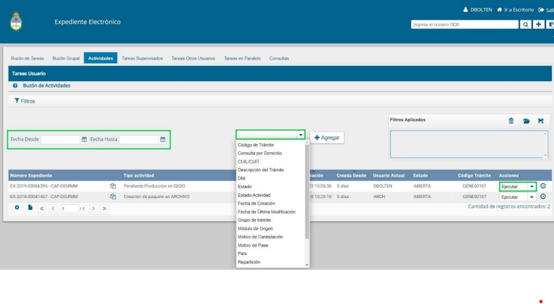
Task: Click the plus icon beside GDE search
Action: 539,24
